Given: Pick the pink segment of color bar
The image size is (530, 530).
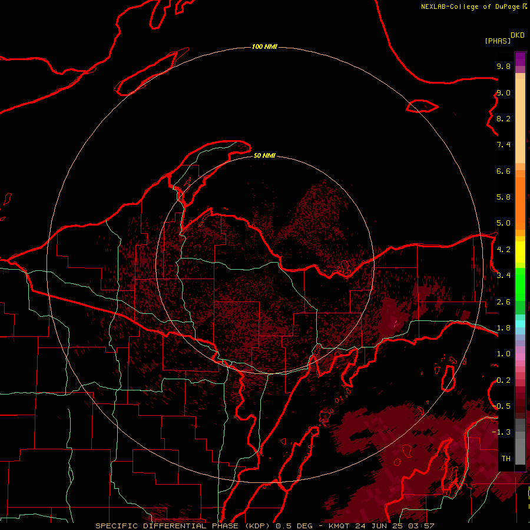Looking at the screenshot, I should coord(520,357).
